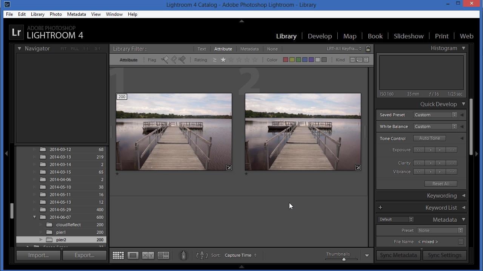Click rating comparison operator symbol
Viewport: 483px width, 271px height.
[215, 59]
